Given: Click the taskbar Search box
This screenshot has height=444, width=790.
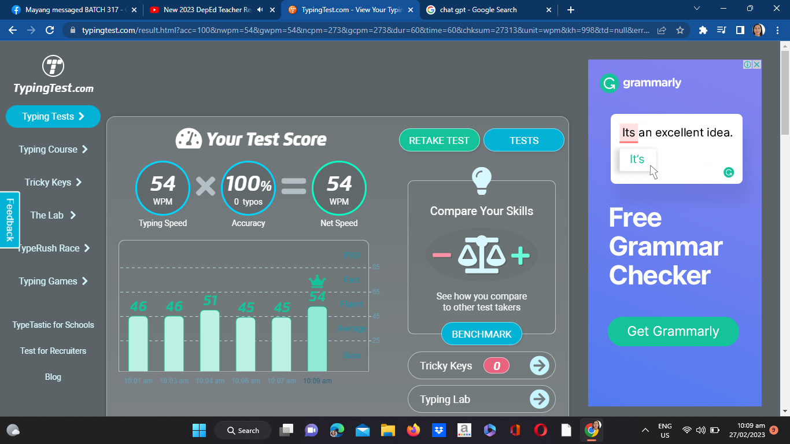Looking at the screenshot, I should [243, 430].
